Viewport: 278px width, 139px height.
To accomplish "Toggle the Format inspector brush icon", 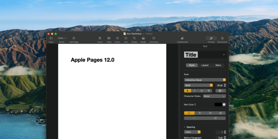I will point(211,38).
